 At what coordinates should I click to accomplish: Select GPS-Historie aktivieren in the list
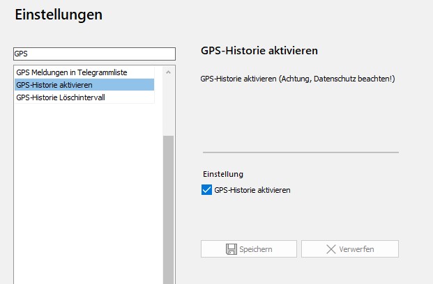point(54,85)
